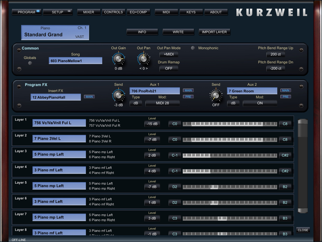Click the IMPORT LAYER button

[x=214, y=32]
